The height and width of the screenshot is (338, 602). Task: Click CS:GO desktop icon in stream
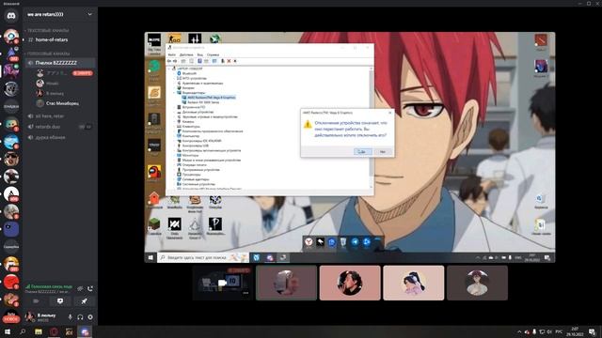click(x=175, y=38)
